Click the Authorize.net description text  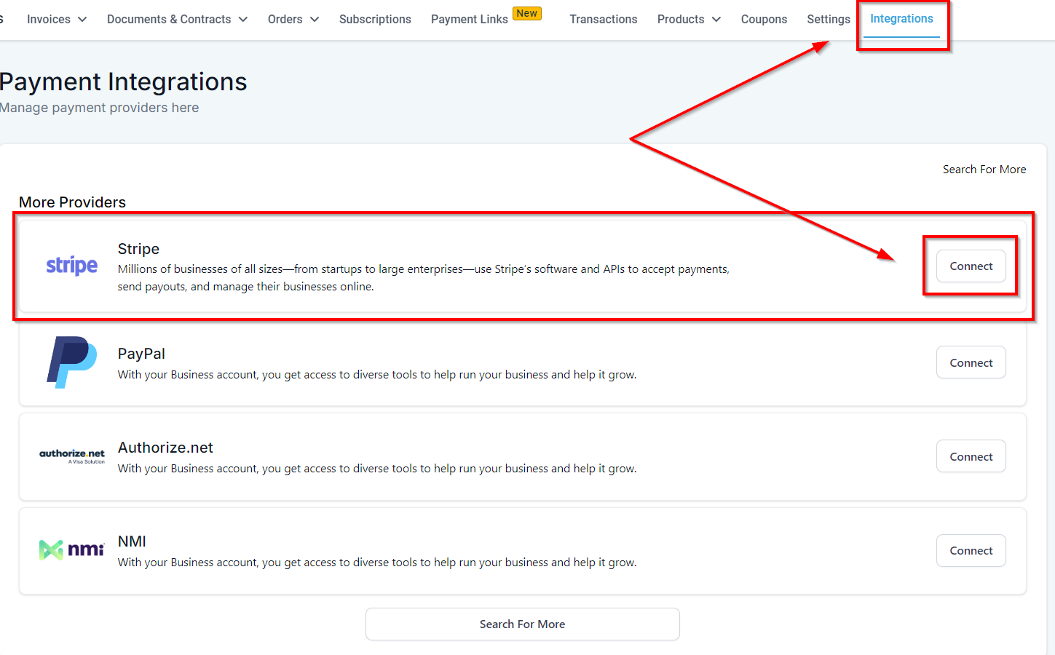[377, 469]
